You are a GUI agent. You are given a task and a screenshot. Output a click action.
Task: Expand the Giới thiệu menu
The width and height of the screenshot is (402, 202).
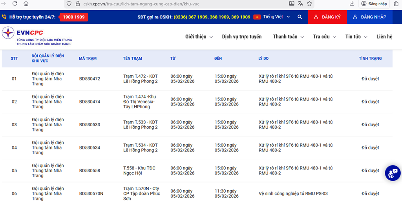point(199,36)
